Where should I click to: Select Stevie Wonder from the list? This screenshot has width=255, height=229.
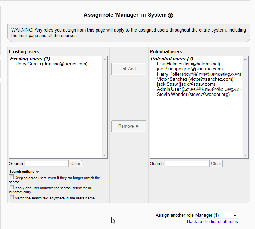[193, 95]
